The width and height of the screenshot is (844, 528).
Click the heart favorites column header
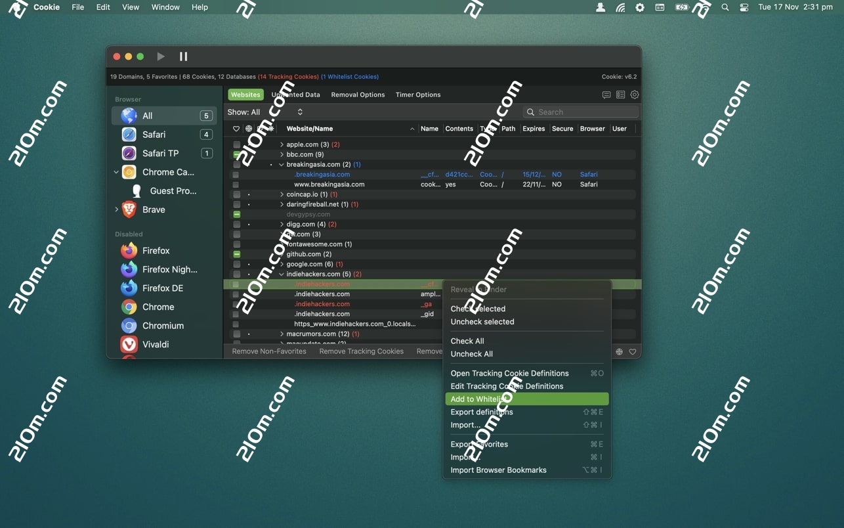click(236, 129)
